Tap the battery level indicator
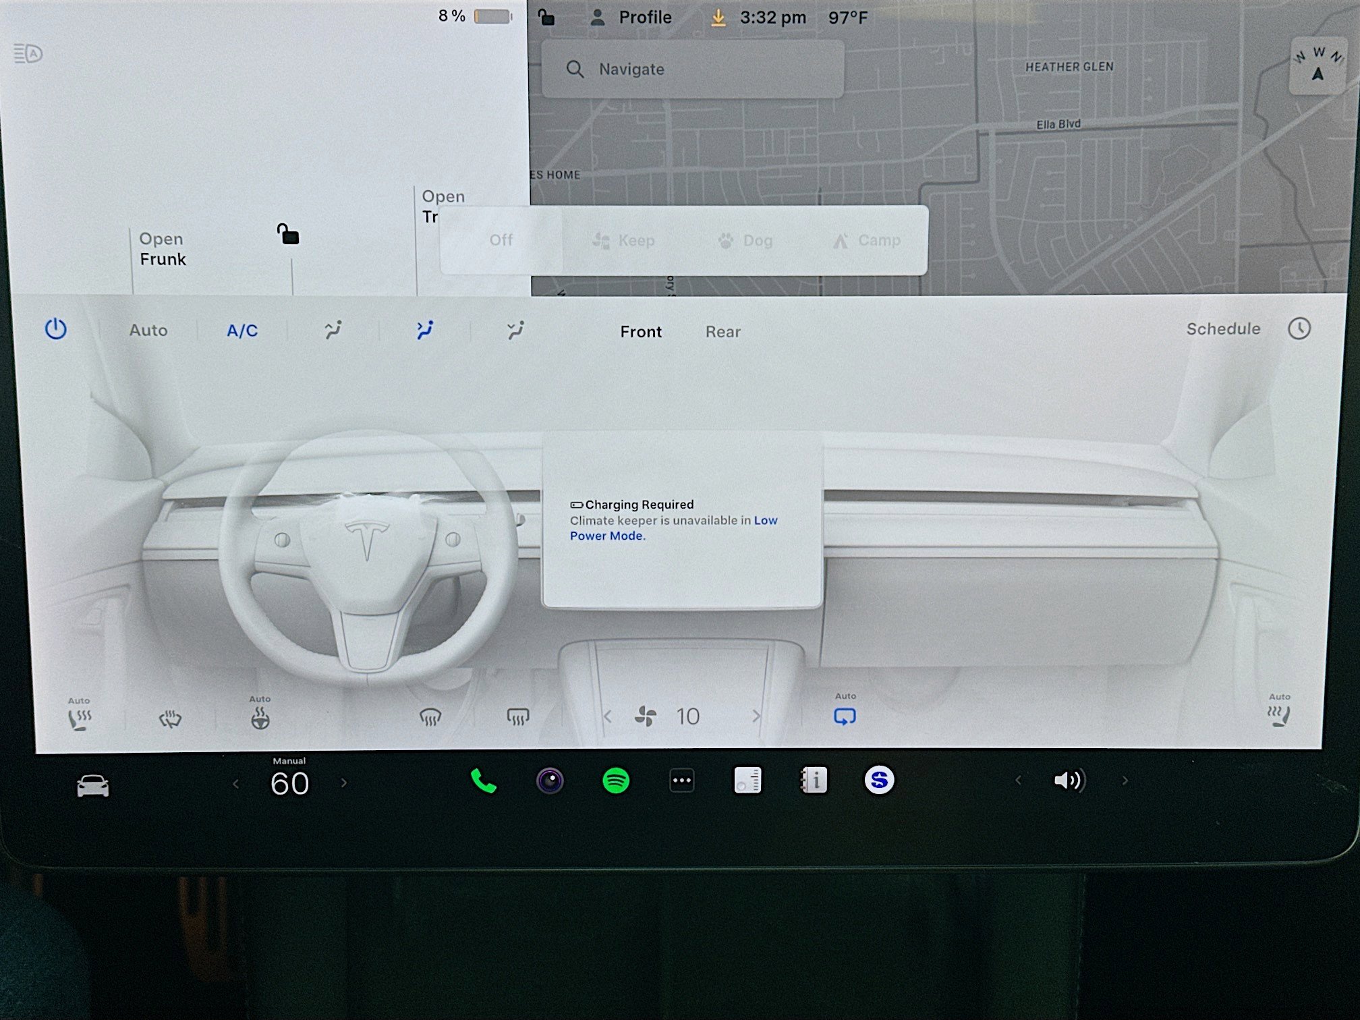Screen dimensions: 1360x1020 click(492, 16)
